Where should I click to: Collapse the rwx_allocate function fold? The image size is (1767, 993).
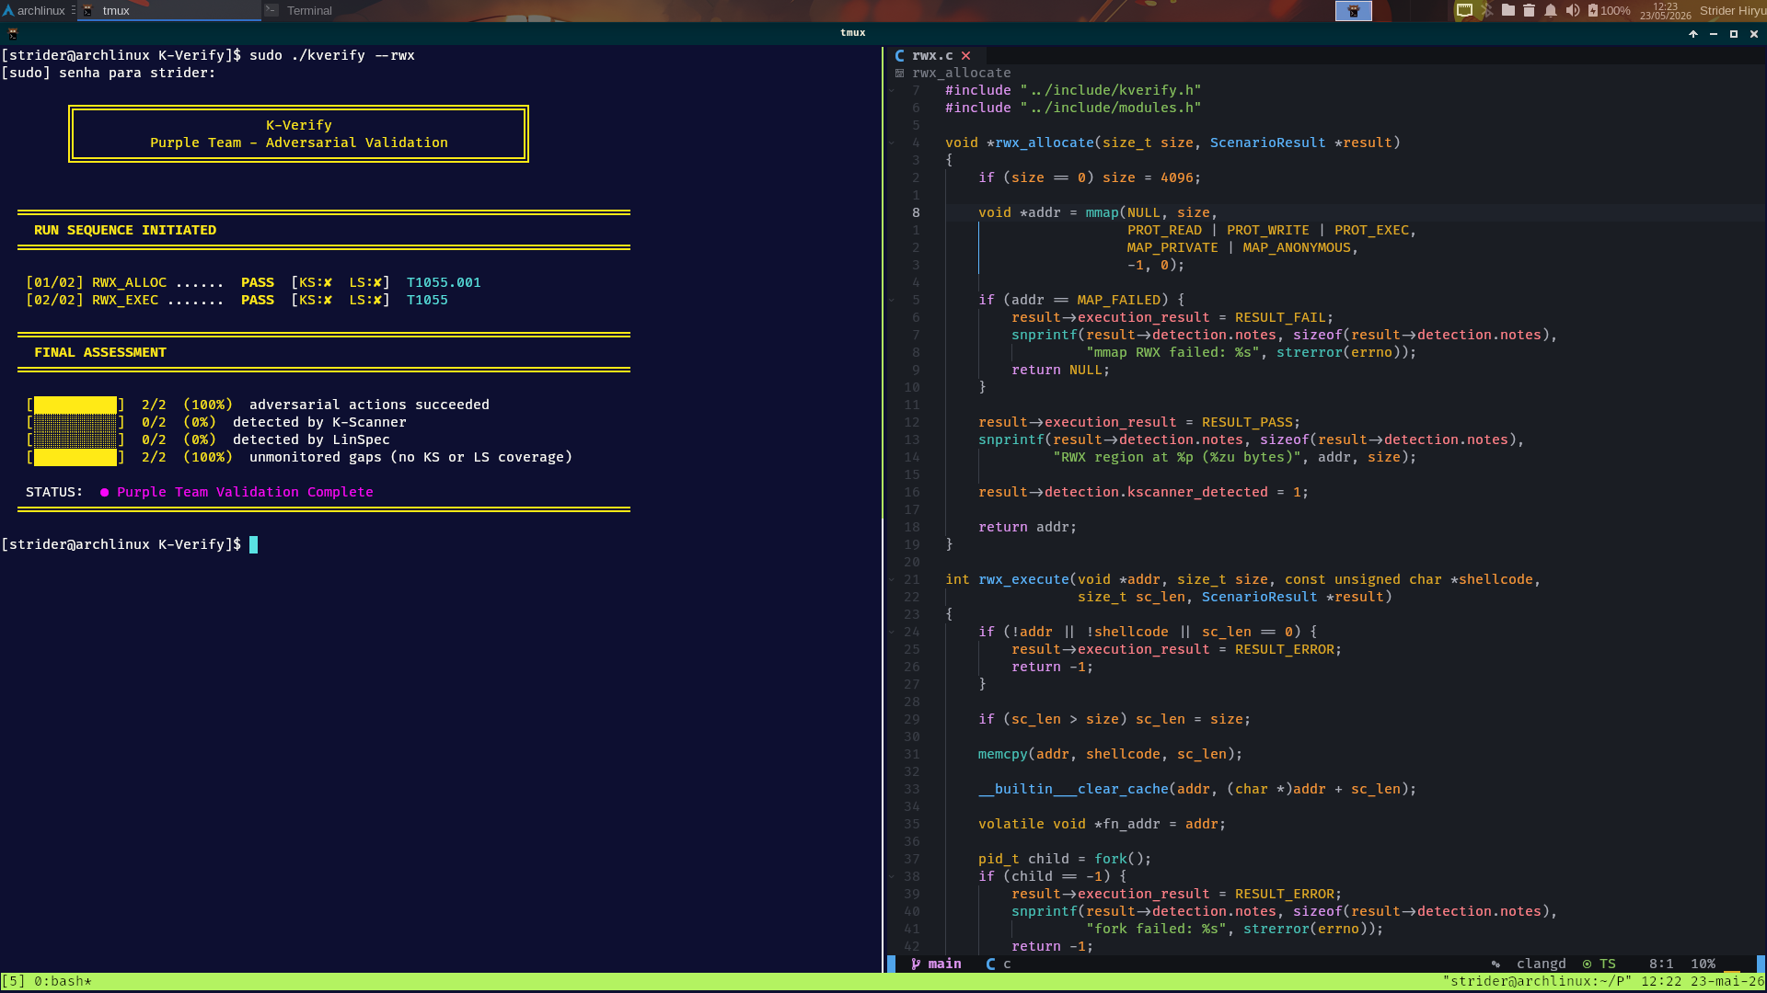pyautogui.click(x=892, y=143)
